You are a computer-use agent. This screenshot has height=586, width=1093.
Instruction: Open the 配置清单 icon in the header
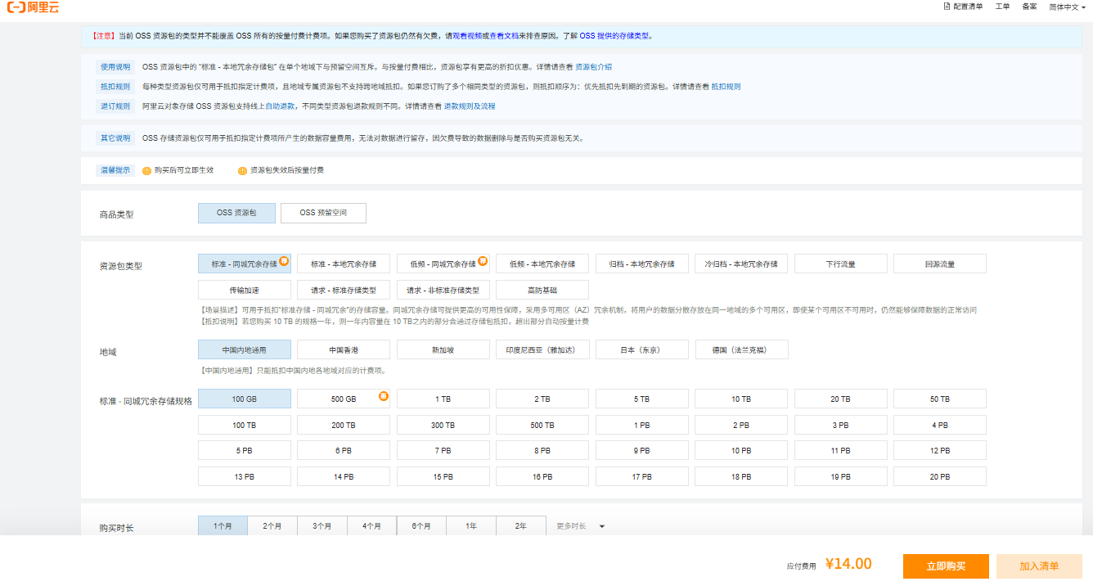point(947,7)
